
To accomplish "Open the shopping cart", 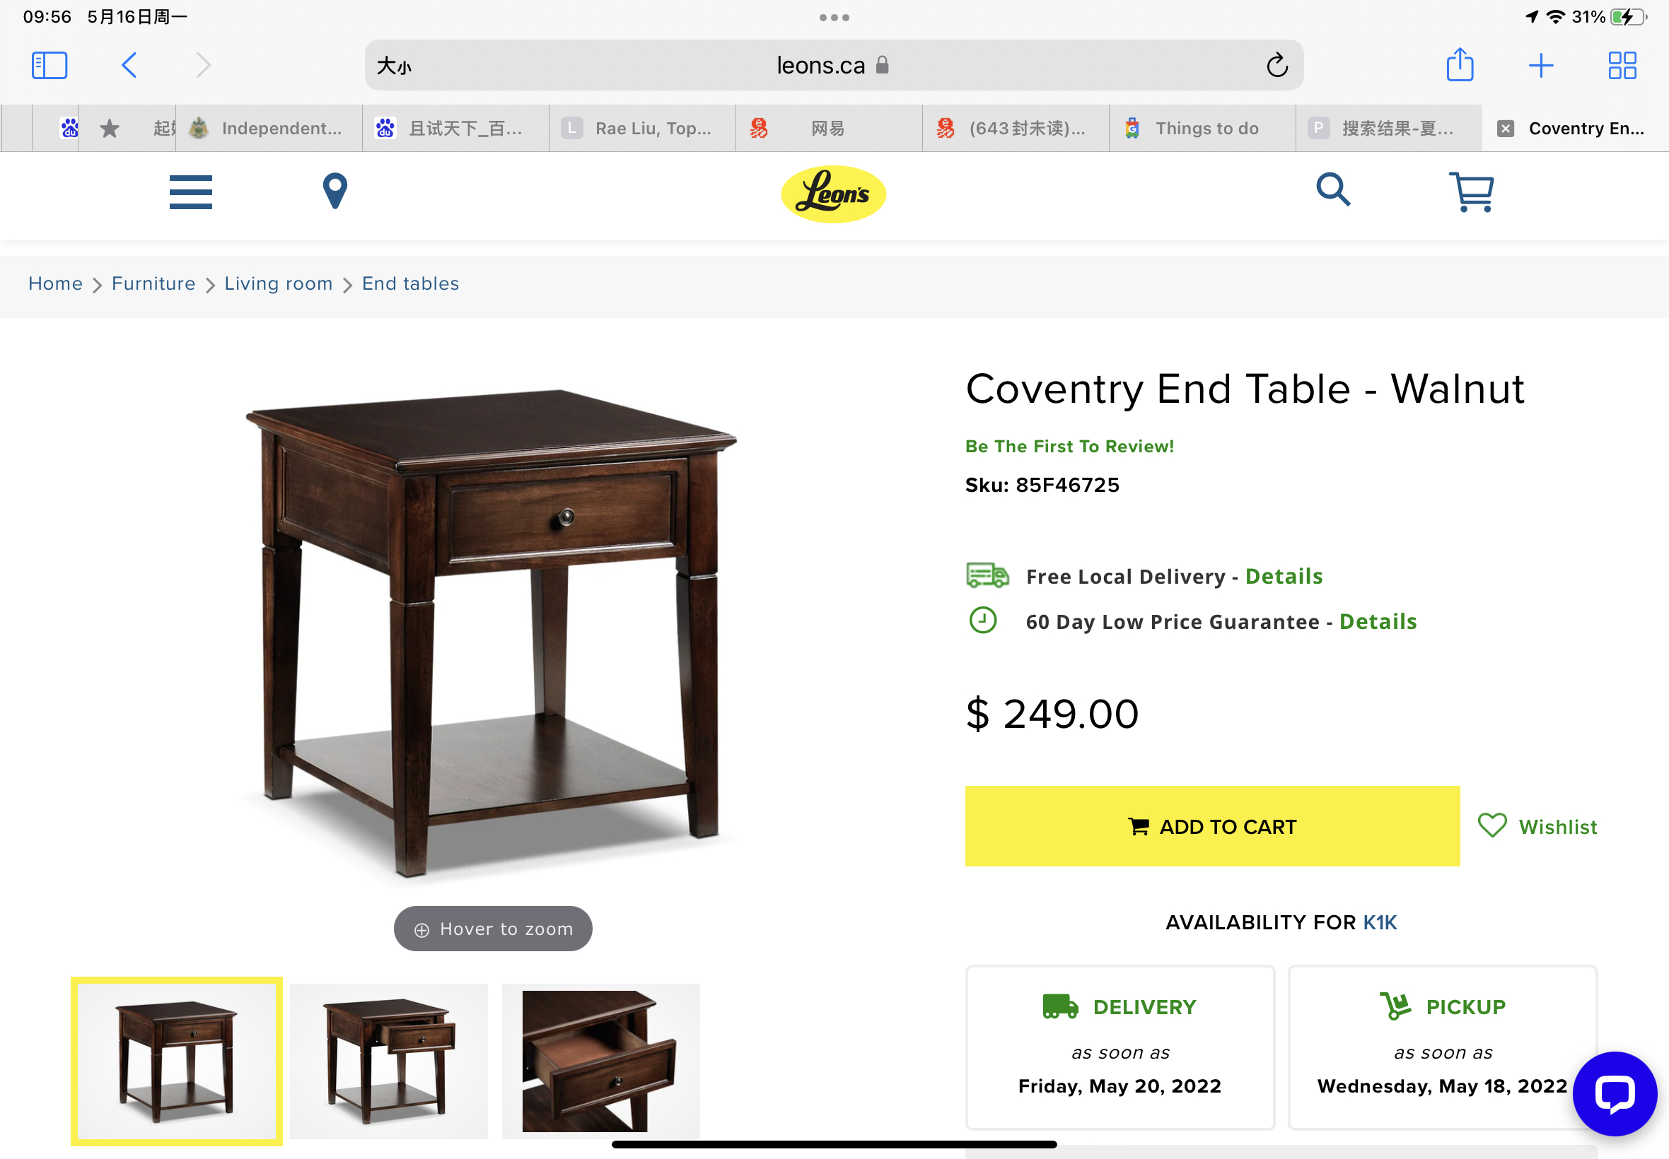I will (x=1471, y=192).
